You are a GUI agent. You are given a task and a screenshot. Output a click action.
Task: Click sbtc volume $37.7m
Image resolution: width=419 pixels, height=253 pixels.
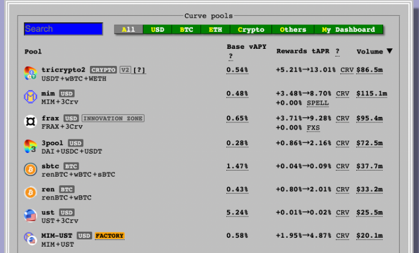(x=370, y=166)
